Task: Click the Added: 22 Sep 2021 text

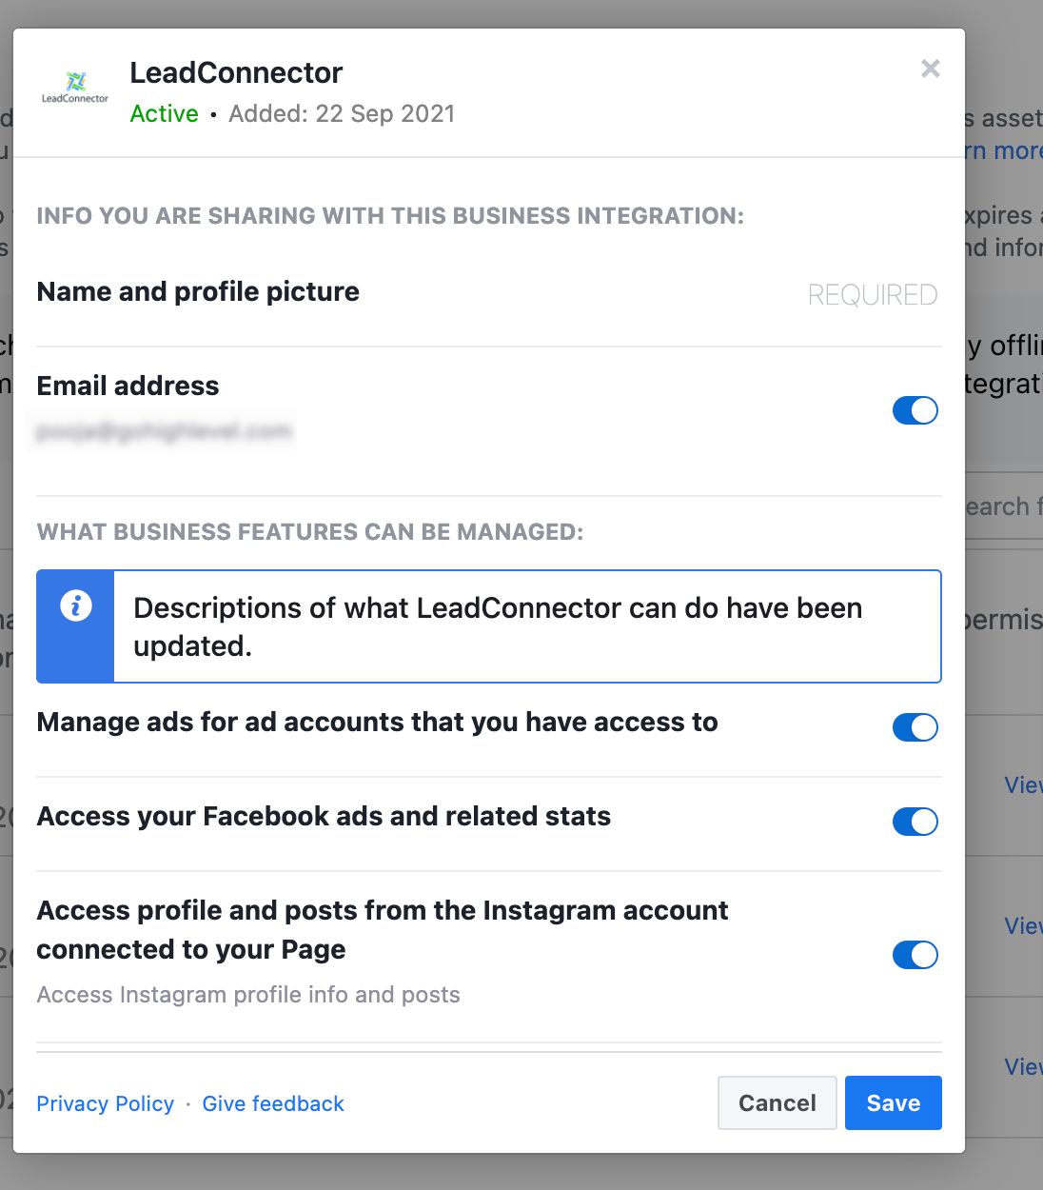Action: click(x=342, y=113)
